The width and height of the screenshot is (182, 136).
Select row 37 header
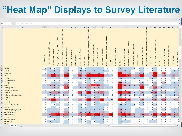(2, 73)
